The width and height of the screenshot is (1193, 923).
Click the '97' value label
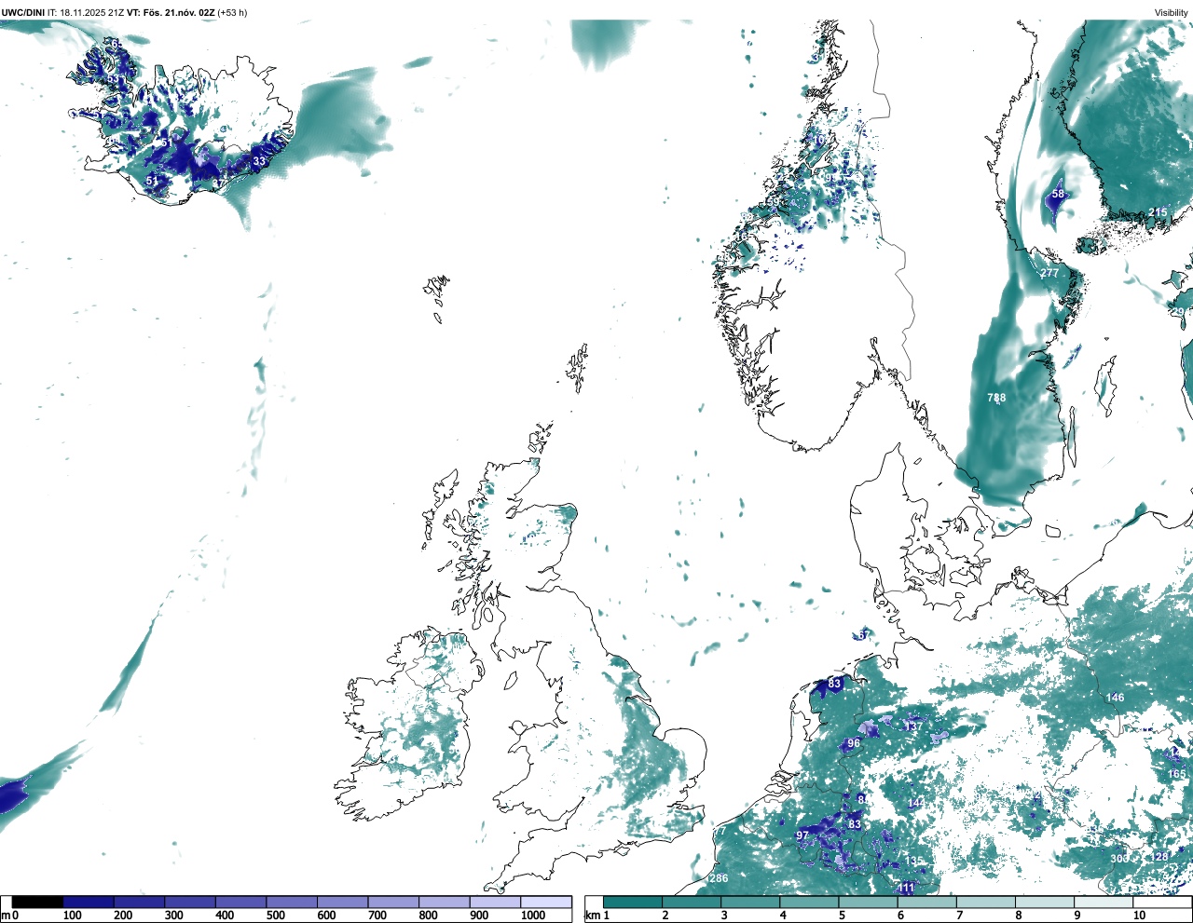(x=802, y=836)
